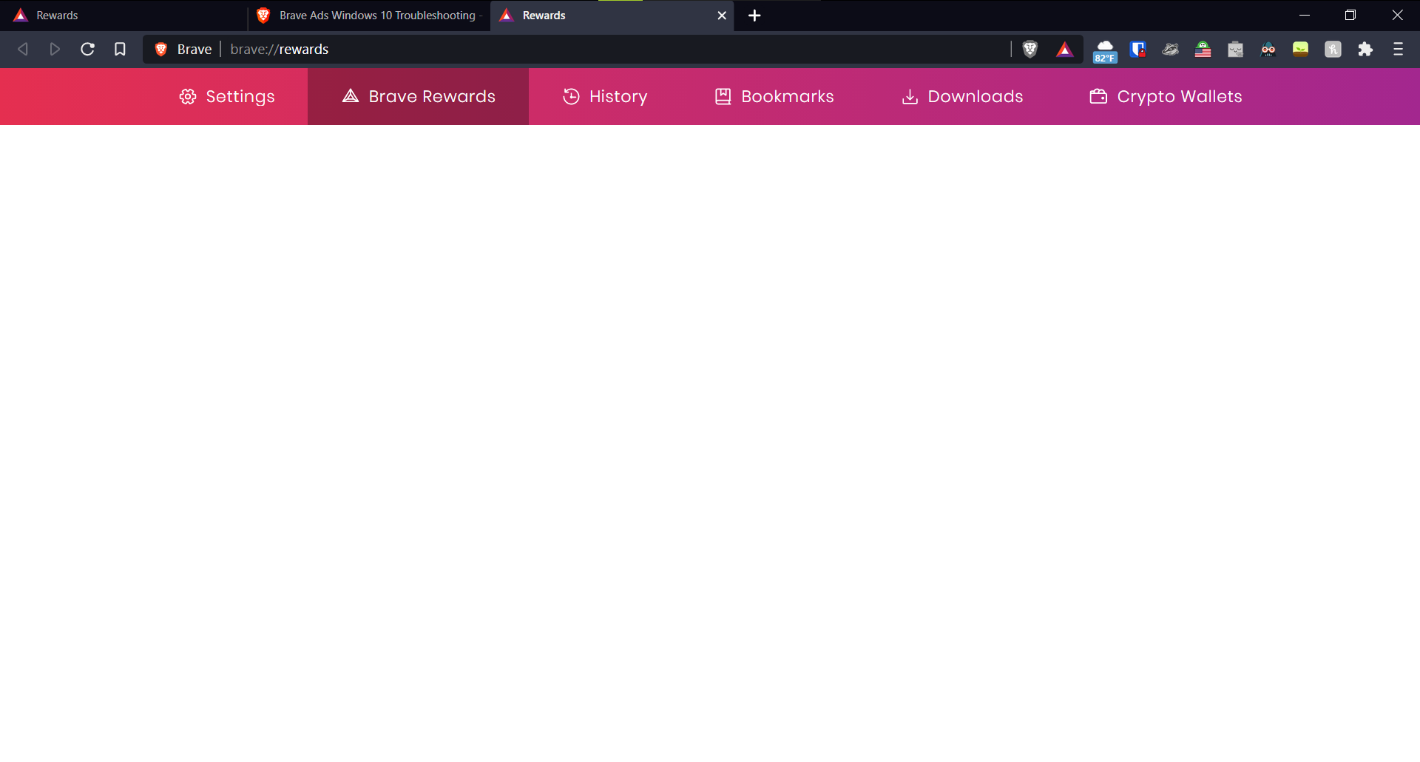
Task: Open the Settings page tab
Action: [x=227, y=96]
